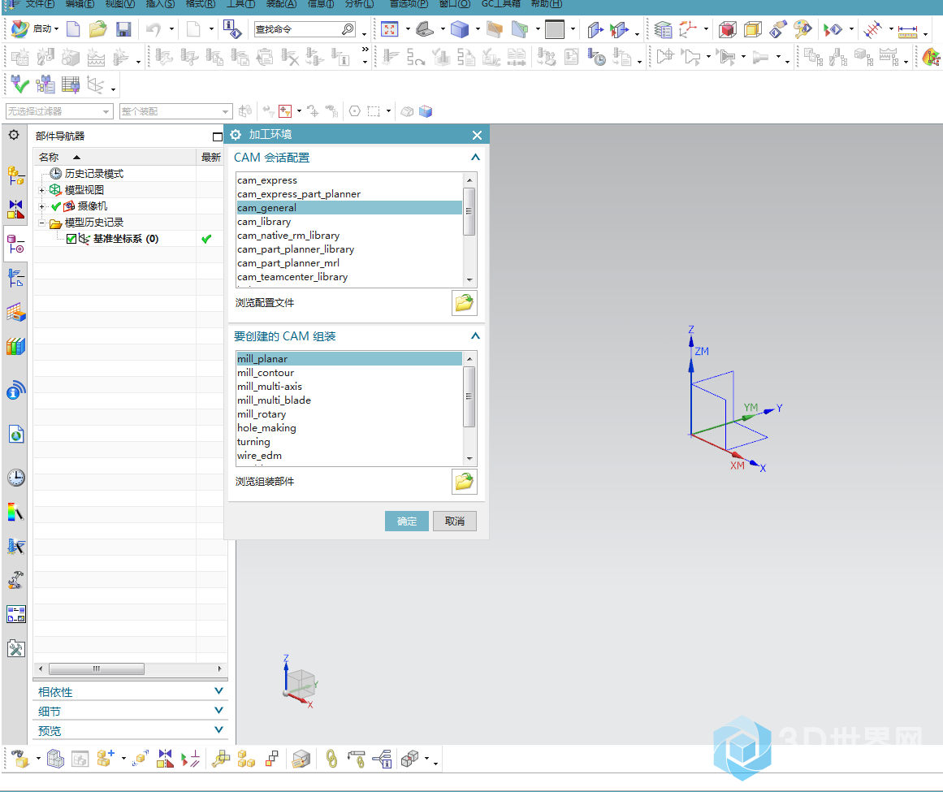Close the 加工环境 dialog

click(x=477, y=136)
